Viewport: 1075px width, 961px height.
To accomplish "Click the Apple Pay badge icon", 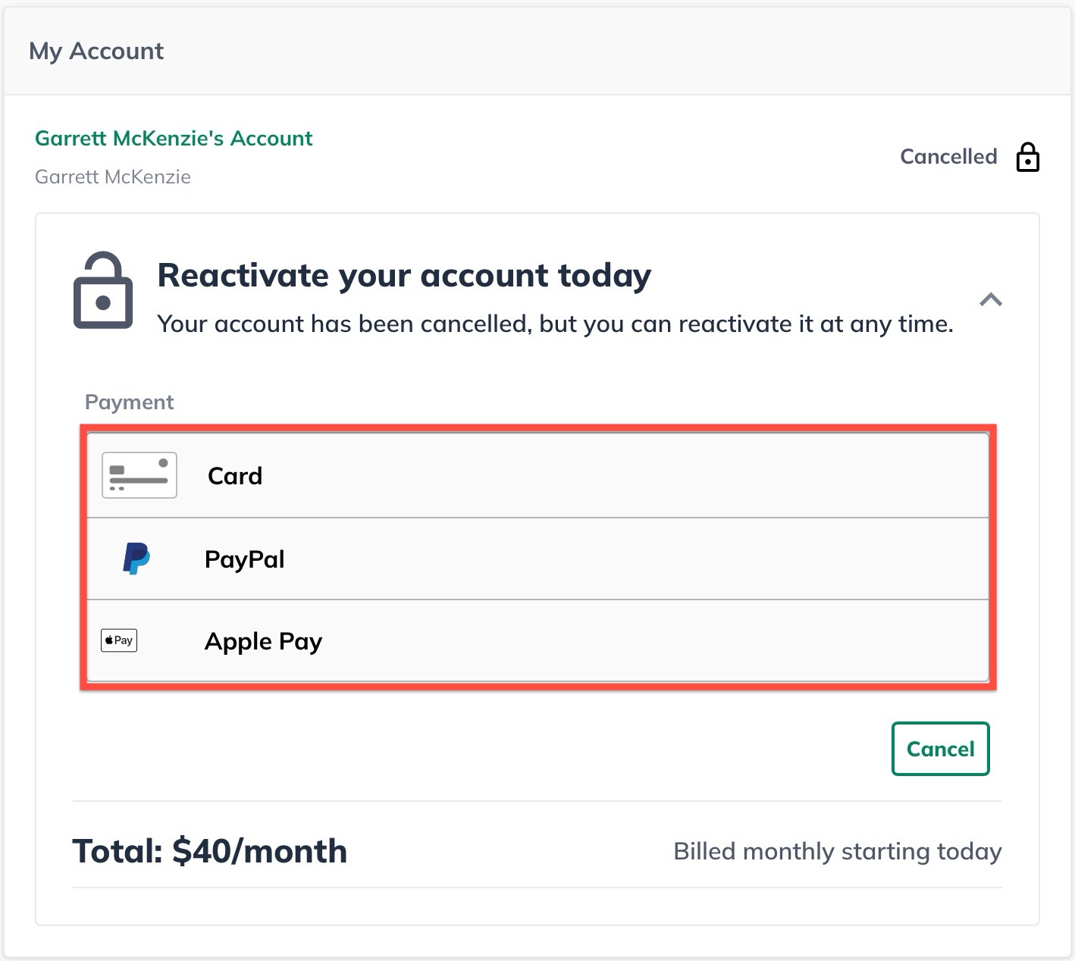I will [118, 640].
